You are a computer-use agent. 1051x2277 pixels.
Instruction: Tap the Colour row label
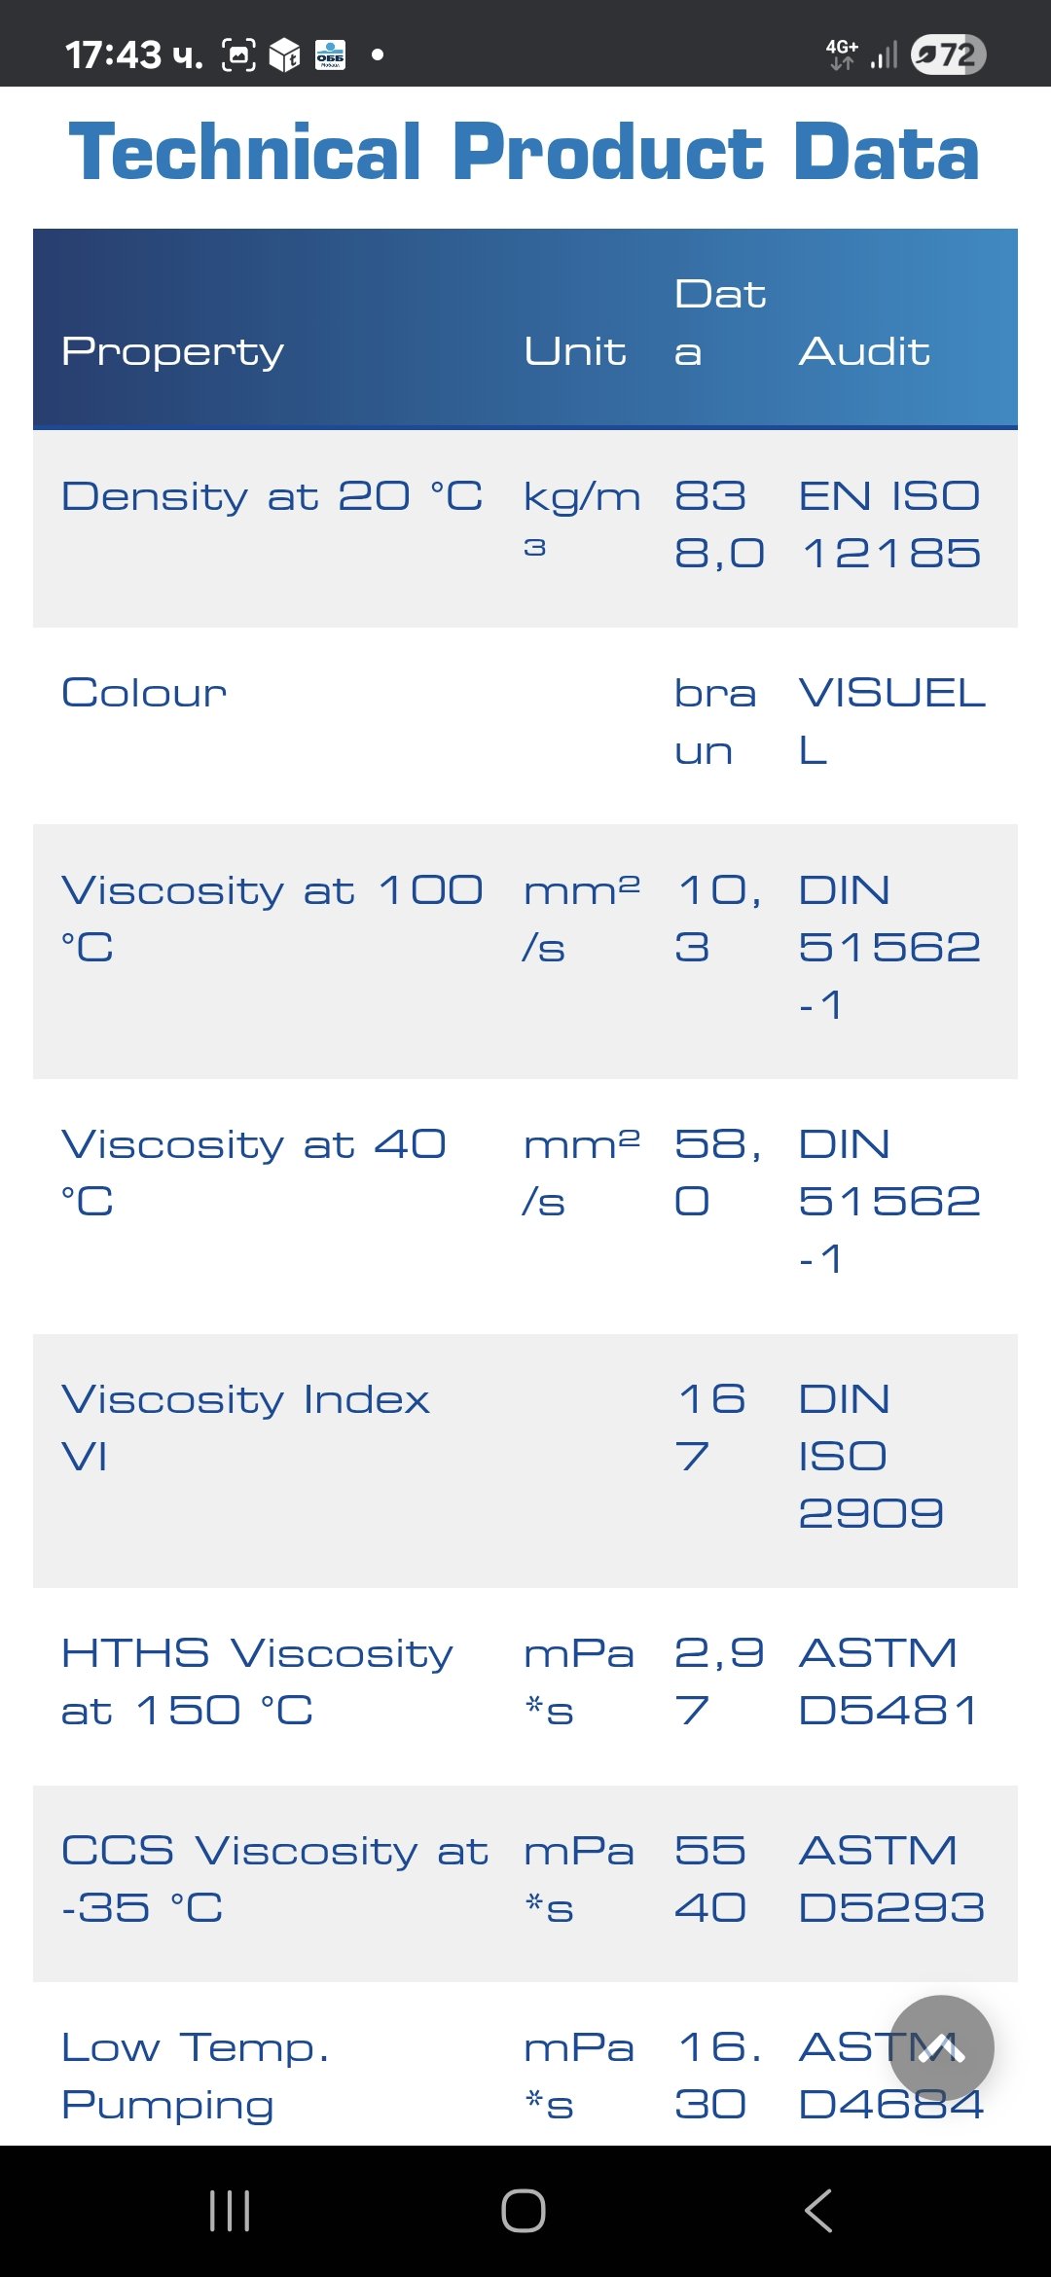click(144, 693)
